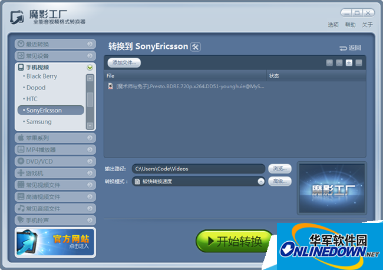Open the DVD/VCD category
The image size is (383, 270).
[x=55, y=161]
